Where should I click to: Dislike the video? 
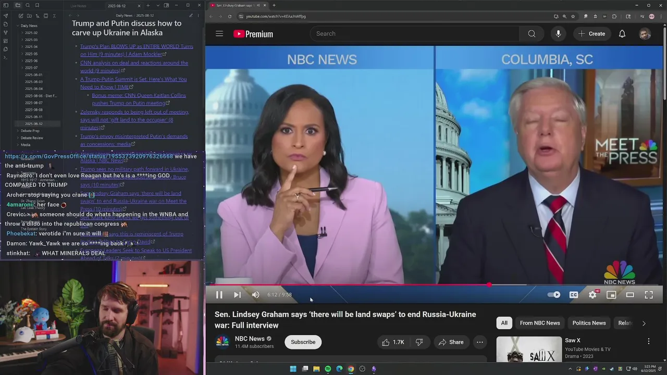point(419,342)
